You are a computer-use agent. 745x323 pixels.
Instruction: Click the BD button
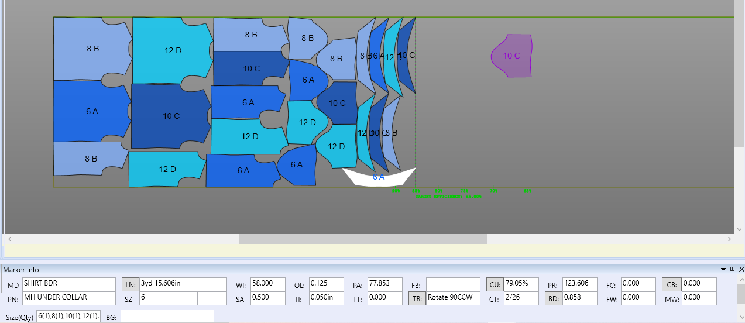[554, 298]
